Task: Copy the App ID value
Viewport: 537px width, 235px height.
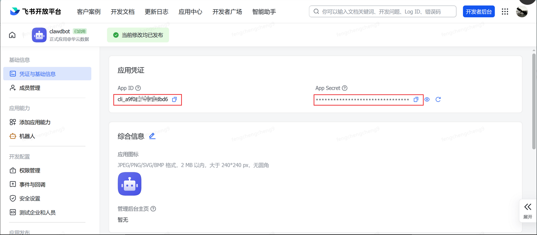Action: tap(174, 99)
